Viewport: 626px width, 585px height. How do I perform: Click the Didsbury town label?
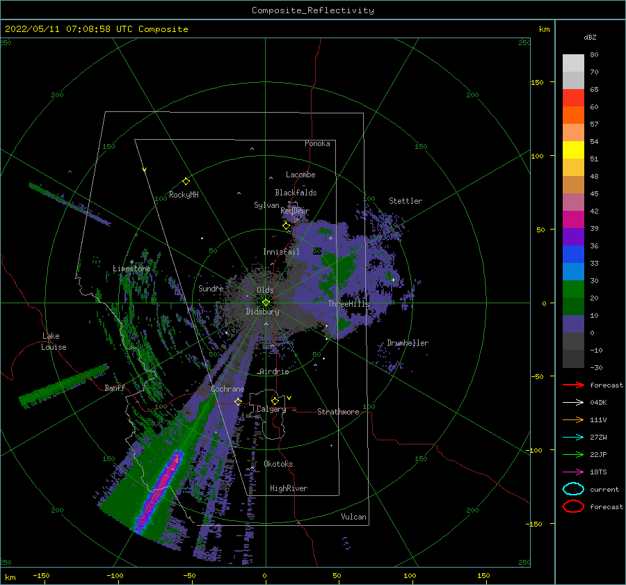pos(263,312)
